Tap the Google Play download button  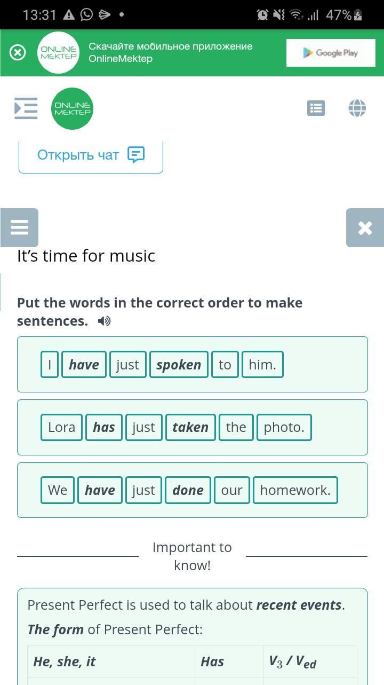click(x=331, y=52)
